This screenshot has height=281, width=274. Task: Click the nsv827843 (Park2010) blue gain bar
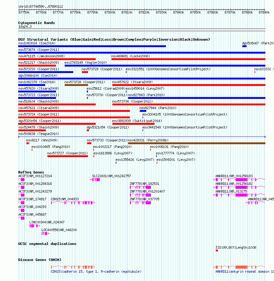point(197,98)
